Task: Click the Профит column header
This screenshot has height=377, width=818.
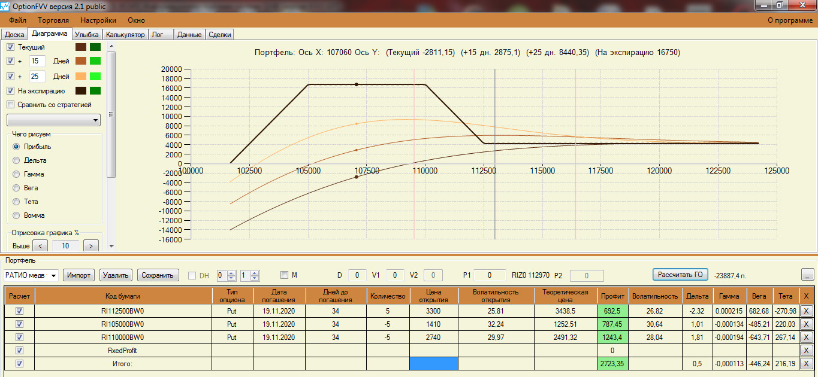Action: coord(612,296)
